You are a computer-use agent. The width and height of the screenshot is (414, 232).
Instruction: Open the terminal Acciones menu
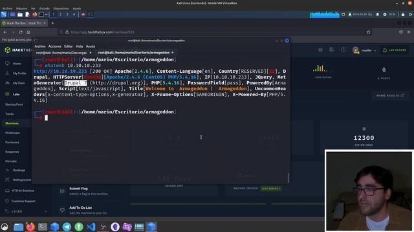[54, 46]
